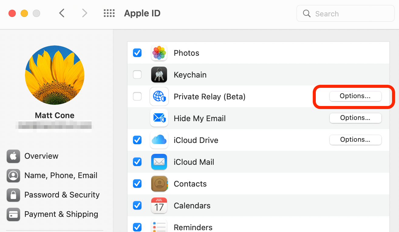
Task: Open Hide My Email Options
Action: (x=355, y=118)
